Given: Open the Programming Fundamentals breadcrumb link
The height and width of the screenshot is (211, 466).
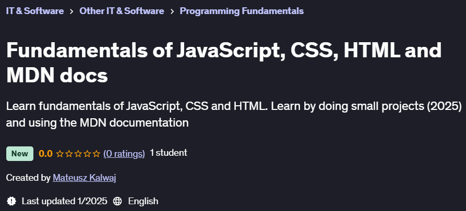Looking at the screenshot, I should (242, 11).
